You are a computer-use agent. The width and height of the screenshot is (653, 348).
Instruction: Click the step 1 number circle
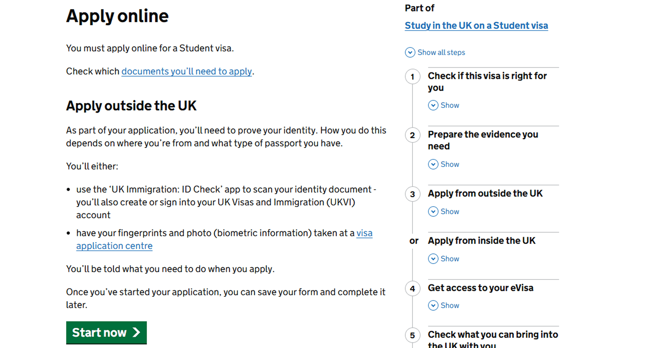pos(412,77)
